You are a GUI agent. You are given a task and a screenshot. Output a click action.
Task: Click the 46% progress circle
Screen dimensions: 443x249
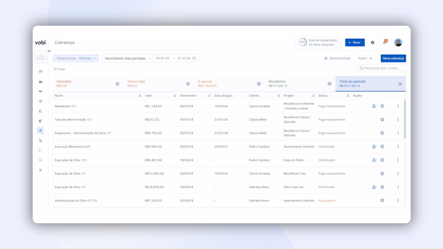coord(303,42)
